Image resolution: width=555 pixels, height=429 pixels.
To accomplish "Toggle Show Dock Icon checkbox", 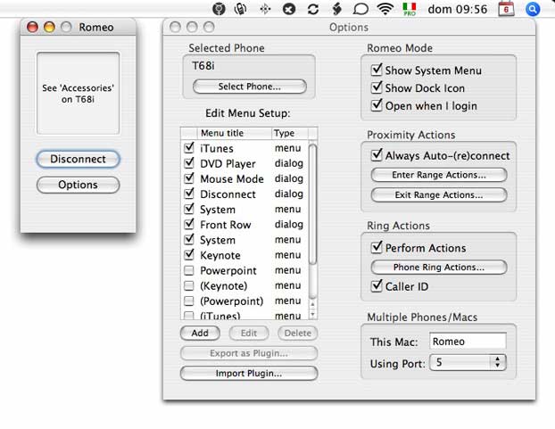I will [377, 87].
